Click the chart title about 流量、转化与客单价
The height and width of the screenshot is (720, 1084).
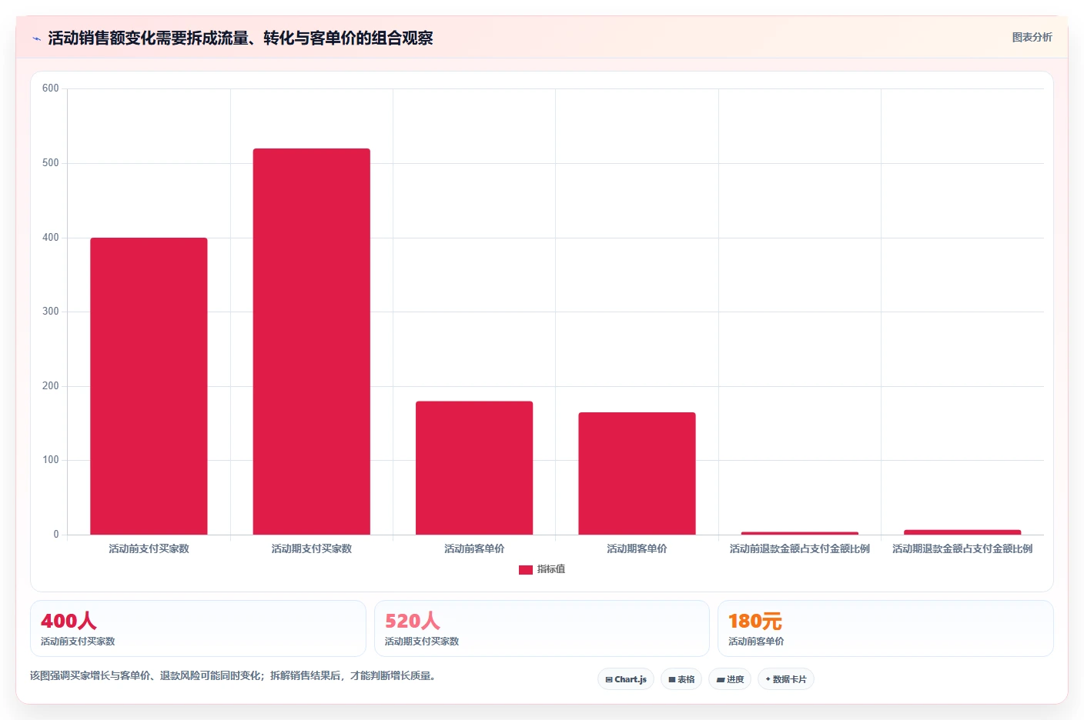240,38
